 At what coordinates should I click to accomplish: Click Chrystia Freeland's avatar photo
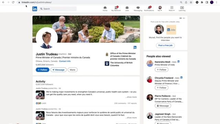150,80
